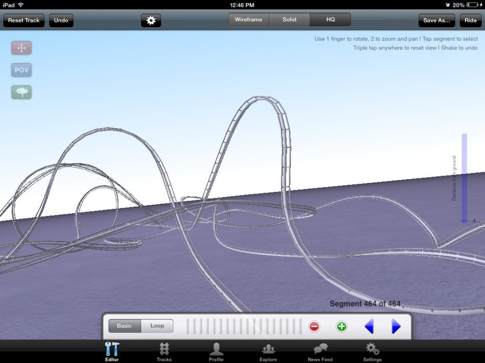Remove segment with red minus button
The image size is (485, 363).
coord(314,326)
